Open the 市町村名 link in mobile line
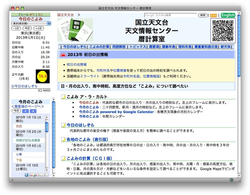Screen dimensions: 250x195 (x=103, y=70)
